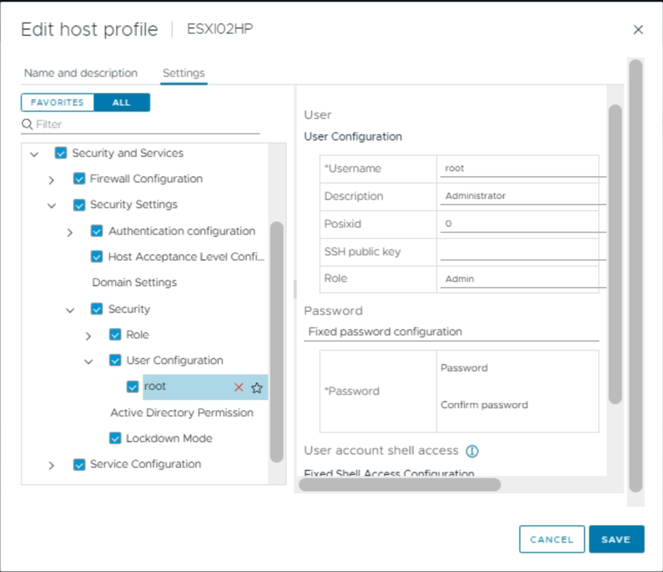Close the Edit host profile dialog
The width and height of the screenshot is (663, 572).
coord(638,30)
